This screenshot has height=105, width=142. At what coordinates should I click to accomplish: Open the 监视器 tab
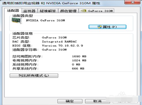tap(29, 11)
